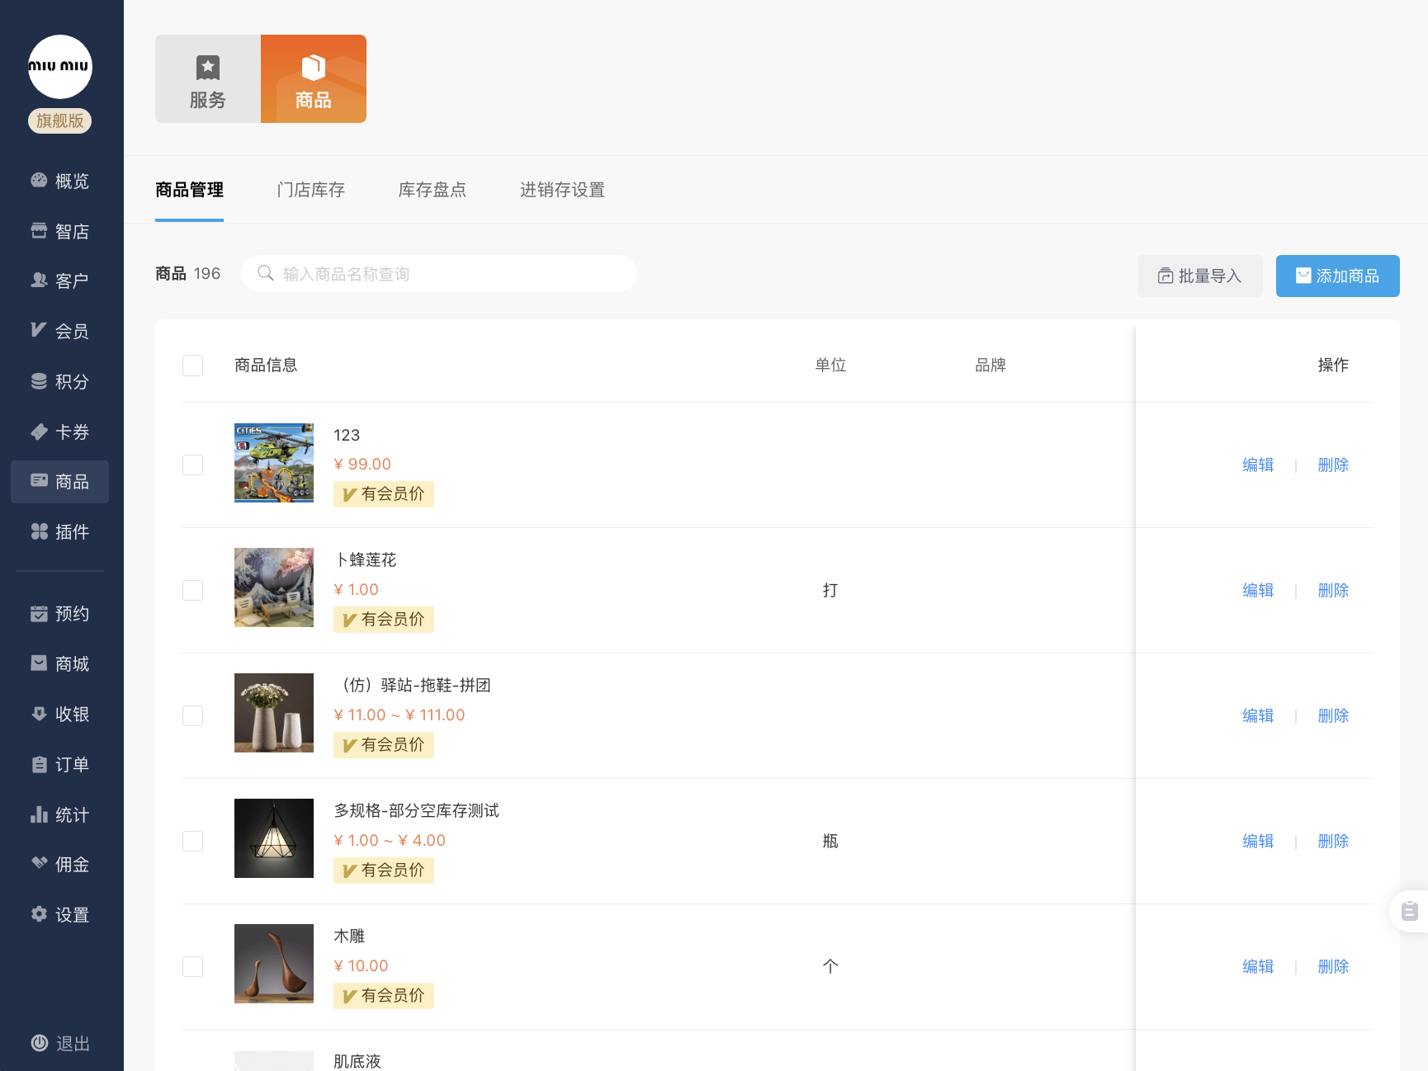
Task: Delete (仿)驿站-拖鞋-拼团 product
Action: click(x=1333, y=715)
